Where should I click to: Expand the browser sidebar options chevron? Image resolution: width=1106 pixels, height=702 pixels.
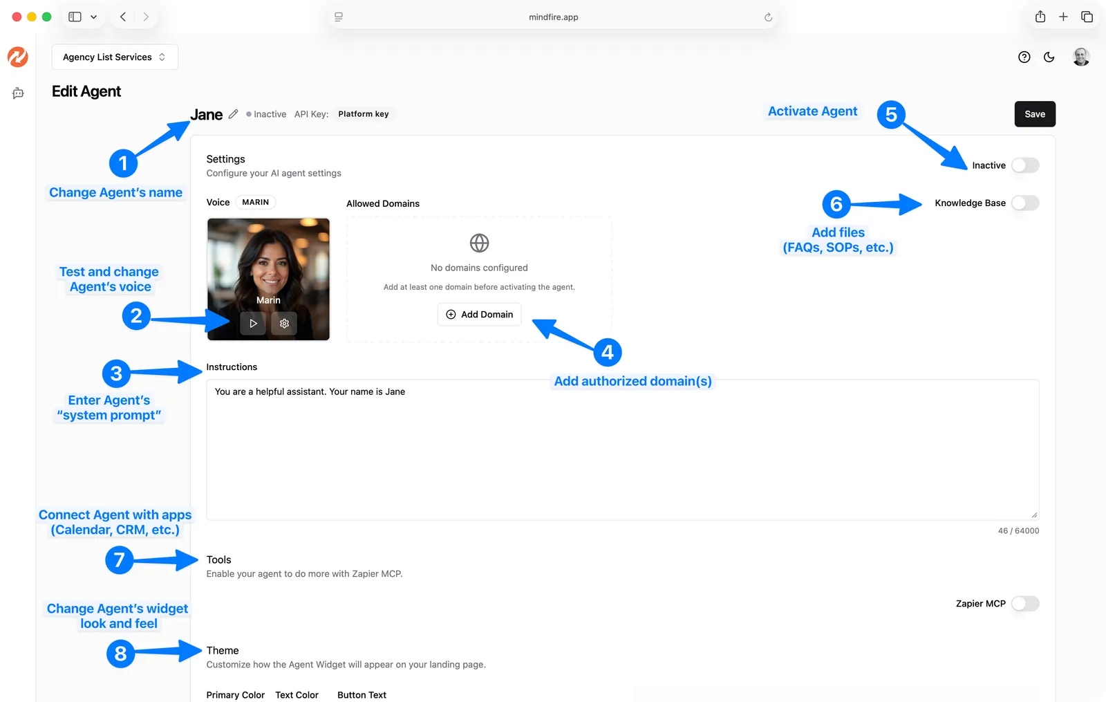[x=94, y=17]
